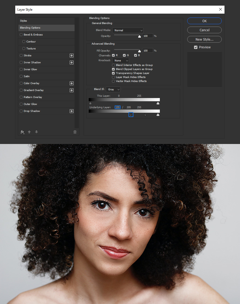Click the Cancel button
Image resolution: width=240 pixels, height=304 pixels.
click(x=204, y=30)
